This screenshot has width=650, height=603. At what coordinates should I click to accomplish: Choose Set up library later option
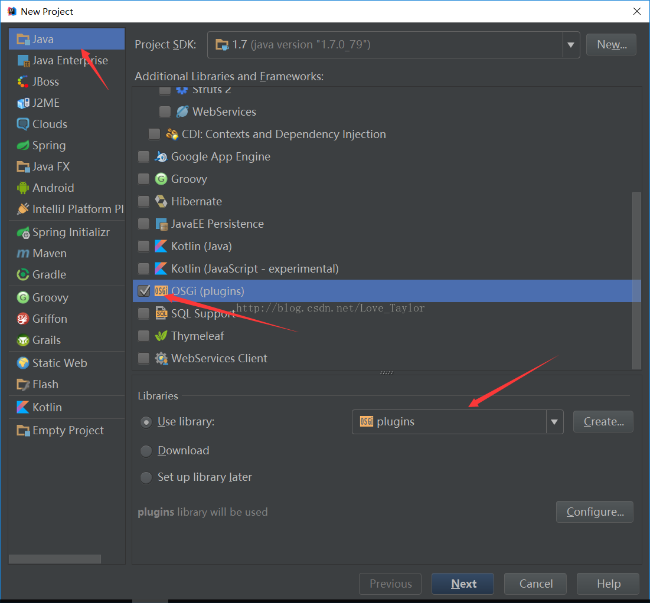pyautogui.click(x=146, y=477)
